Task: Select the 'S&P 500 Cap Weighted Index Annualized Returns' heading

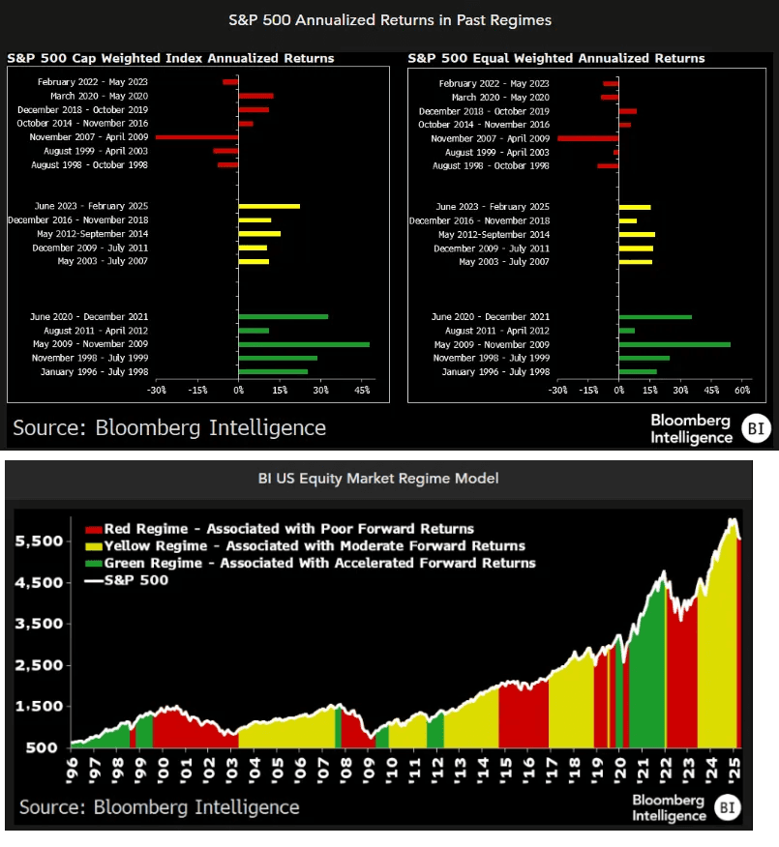Action: [x=170, y=58]
